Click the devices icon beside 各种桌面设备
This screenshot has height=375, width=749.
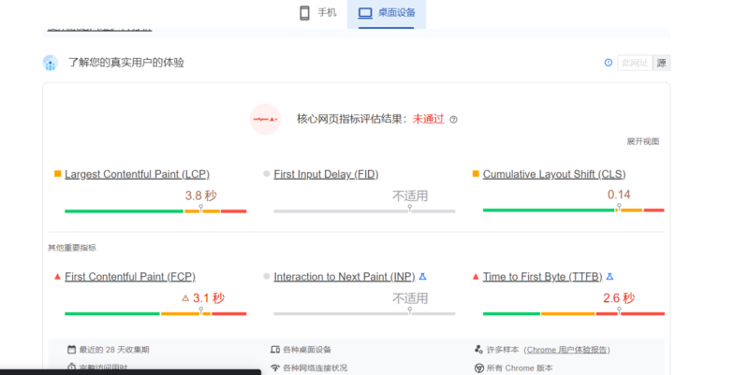click(x=275, y=349)
